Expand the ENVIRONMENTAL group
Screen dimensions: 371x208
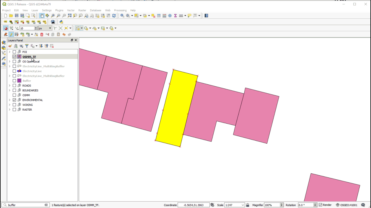10,100
